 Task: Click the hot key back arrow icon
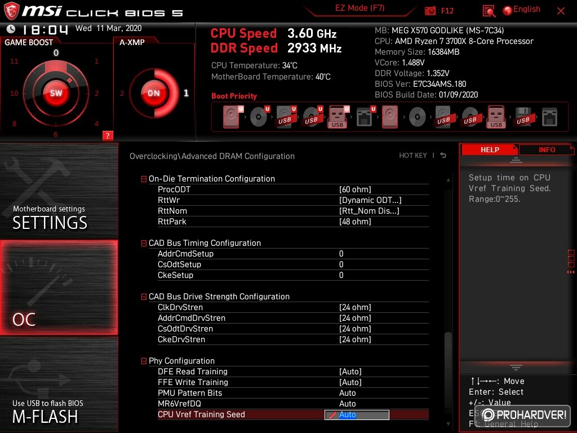443,156
